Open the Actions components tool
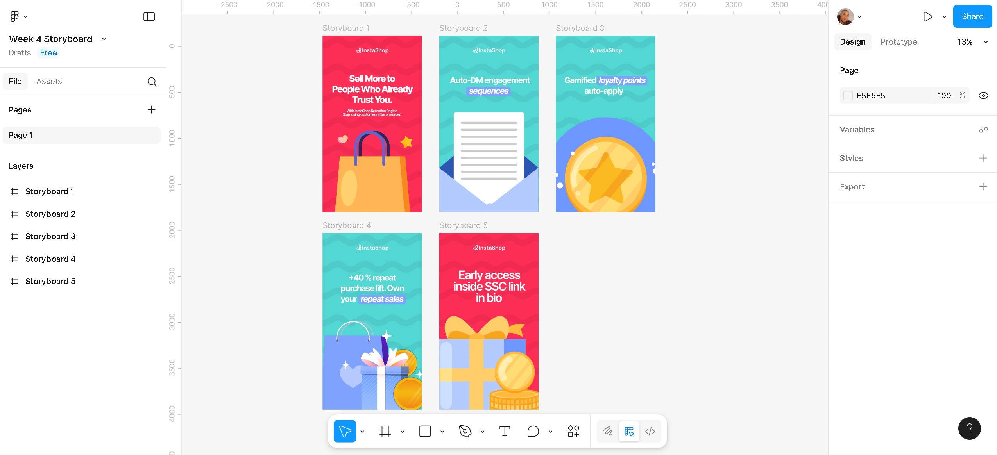The image size is (997, 455). 573,431
